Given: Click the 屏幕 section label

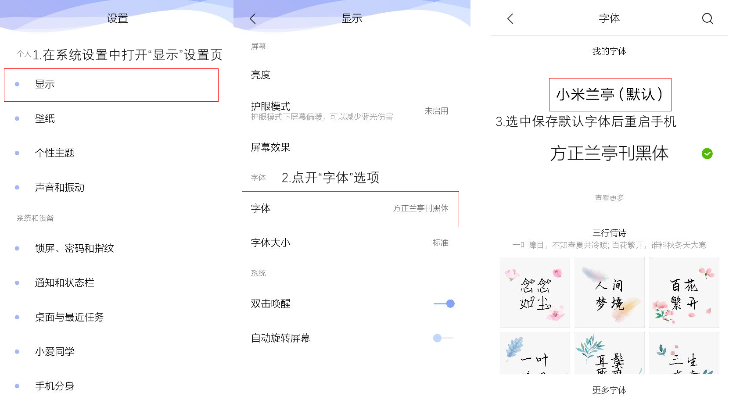Looking at the screenshot, I should tap(259, 46).
